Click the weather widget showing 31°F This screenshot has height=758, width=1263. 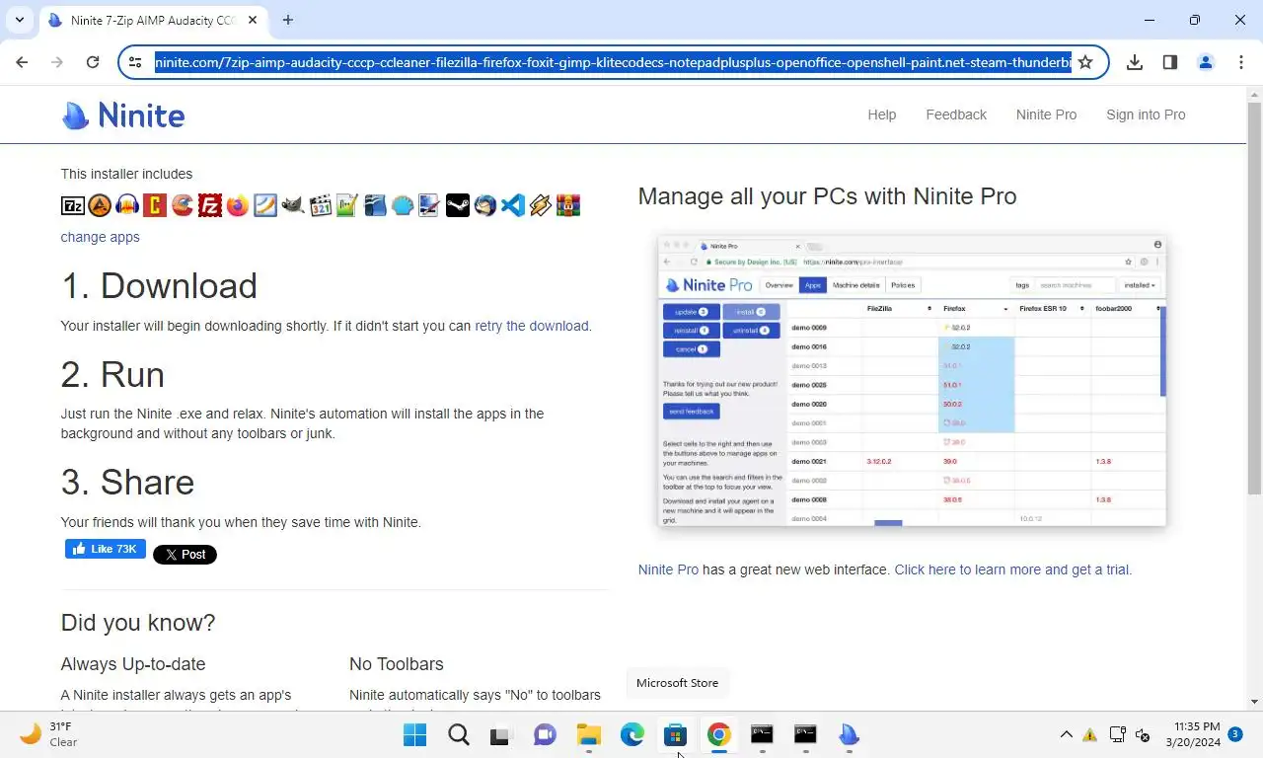coord(49,734)
